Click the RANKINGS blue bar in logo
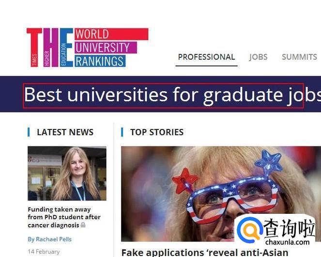The image size is (321, 257). click(x=100, y=61)
